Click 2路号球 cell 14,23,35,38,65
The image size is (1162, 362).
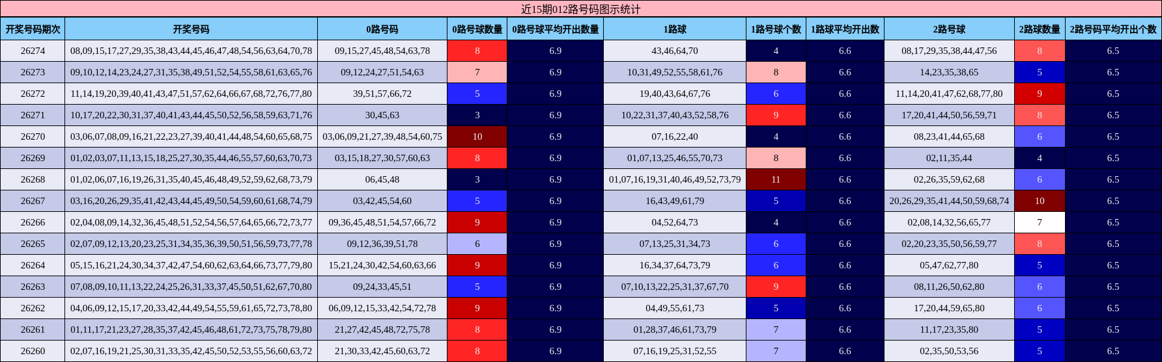tap(949, 72)
